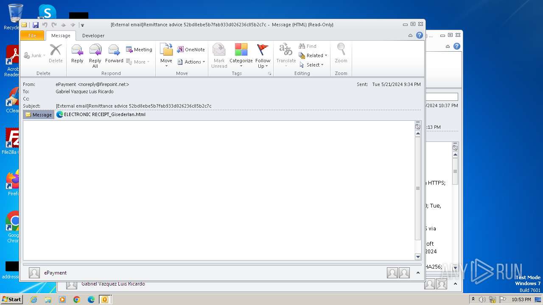Screen dimensions: 543x305
Task: Click ePayment name in the People Pane
Action: 55,273
